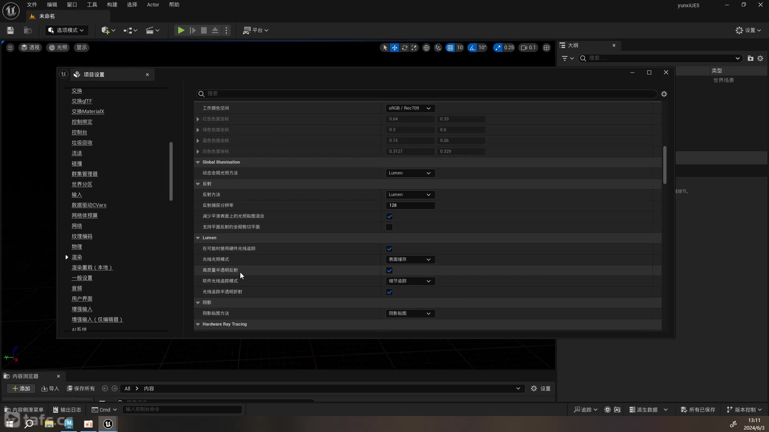Image resolution: width=769 pixels, height=432 pixels.
Task: Toggle the world/local coordinate globe icon
Action: (426, 48)
